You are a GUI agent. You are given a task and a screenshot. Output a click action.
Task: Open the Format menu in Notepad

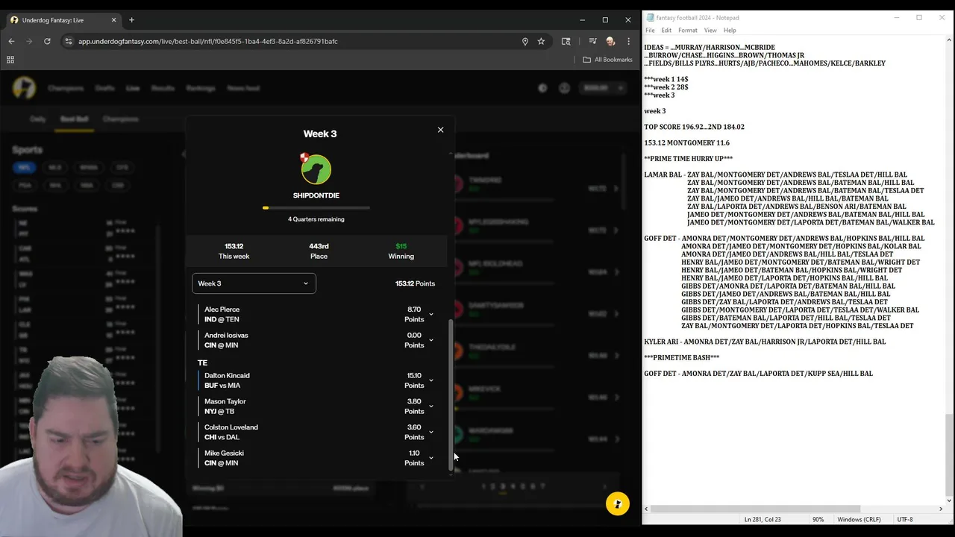tap(688, 31)
